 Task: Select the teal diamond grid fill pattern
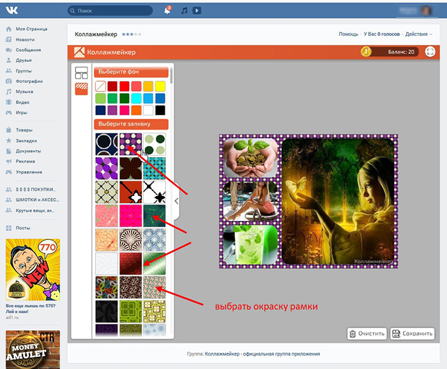tap(155, 168)
